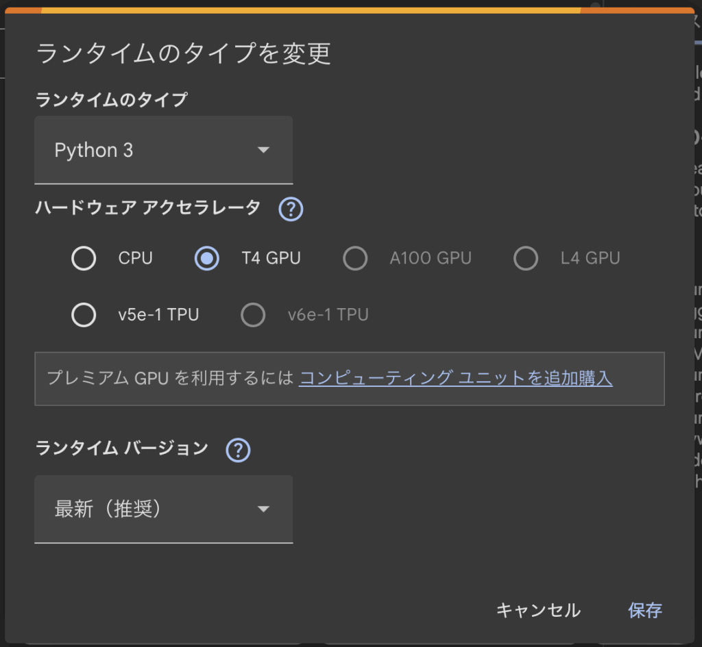This screenshot has width=702, height=647.
Task: Choose the v6e-1 TPU radio button
Action: (253, 316)
